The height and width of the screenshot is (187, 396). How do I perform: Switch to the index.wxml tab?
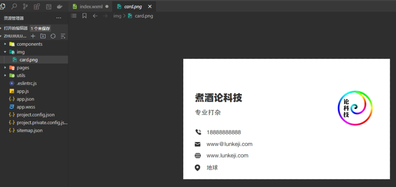[x=90, y=7]
